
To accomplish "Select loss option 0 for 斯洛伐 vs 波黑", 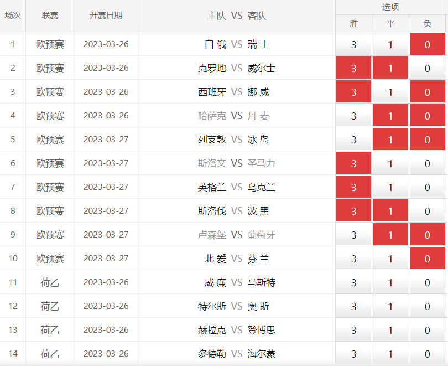I will (x=427, y=211).
